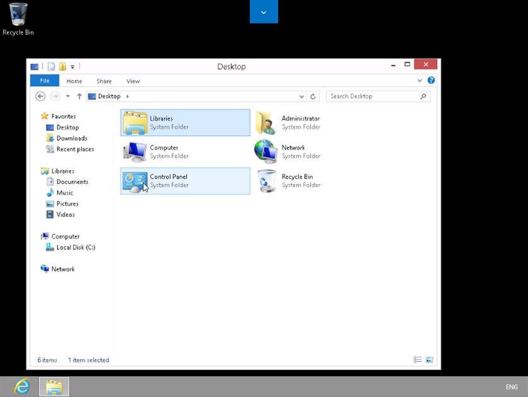This screenshot has width=528, height=397.
Task: Select Favorites in the navigation pane
Action: [x=63, y=116]
